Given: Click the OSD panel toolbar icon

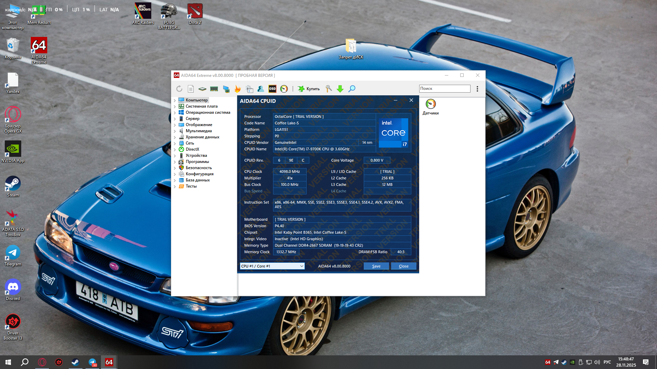Looking at the screenshot, I should [272, 89].
